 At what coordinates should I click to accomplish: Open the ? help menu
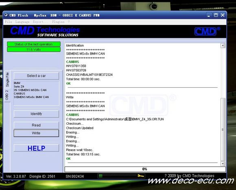(x=69, y=22)
